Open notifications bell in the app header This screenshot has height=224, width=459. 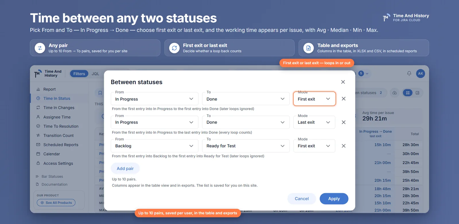coord(409,74)
